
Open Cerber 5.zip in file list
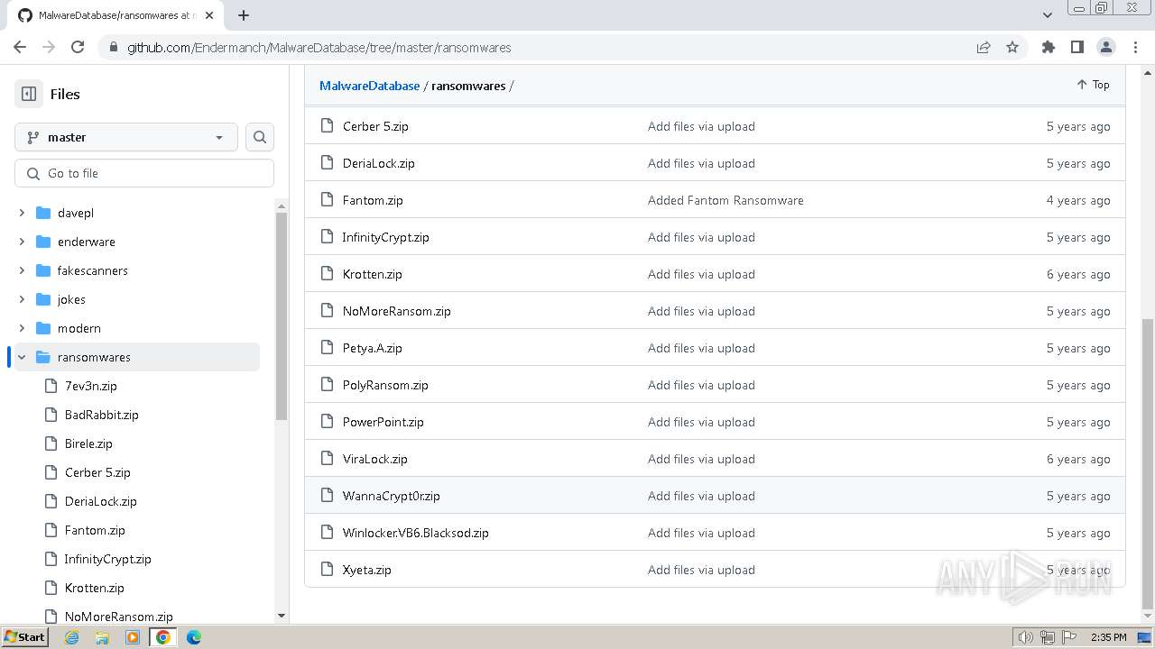[x=375, y=126]
